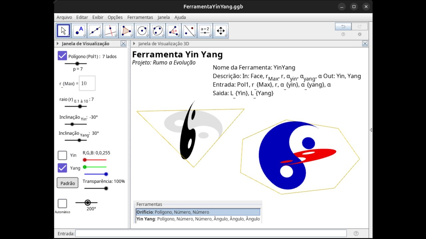The image size is (426, 239).
Task: Open the Ajuda menu
Action: (180, 17)
